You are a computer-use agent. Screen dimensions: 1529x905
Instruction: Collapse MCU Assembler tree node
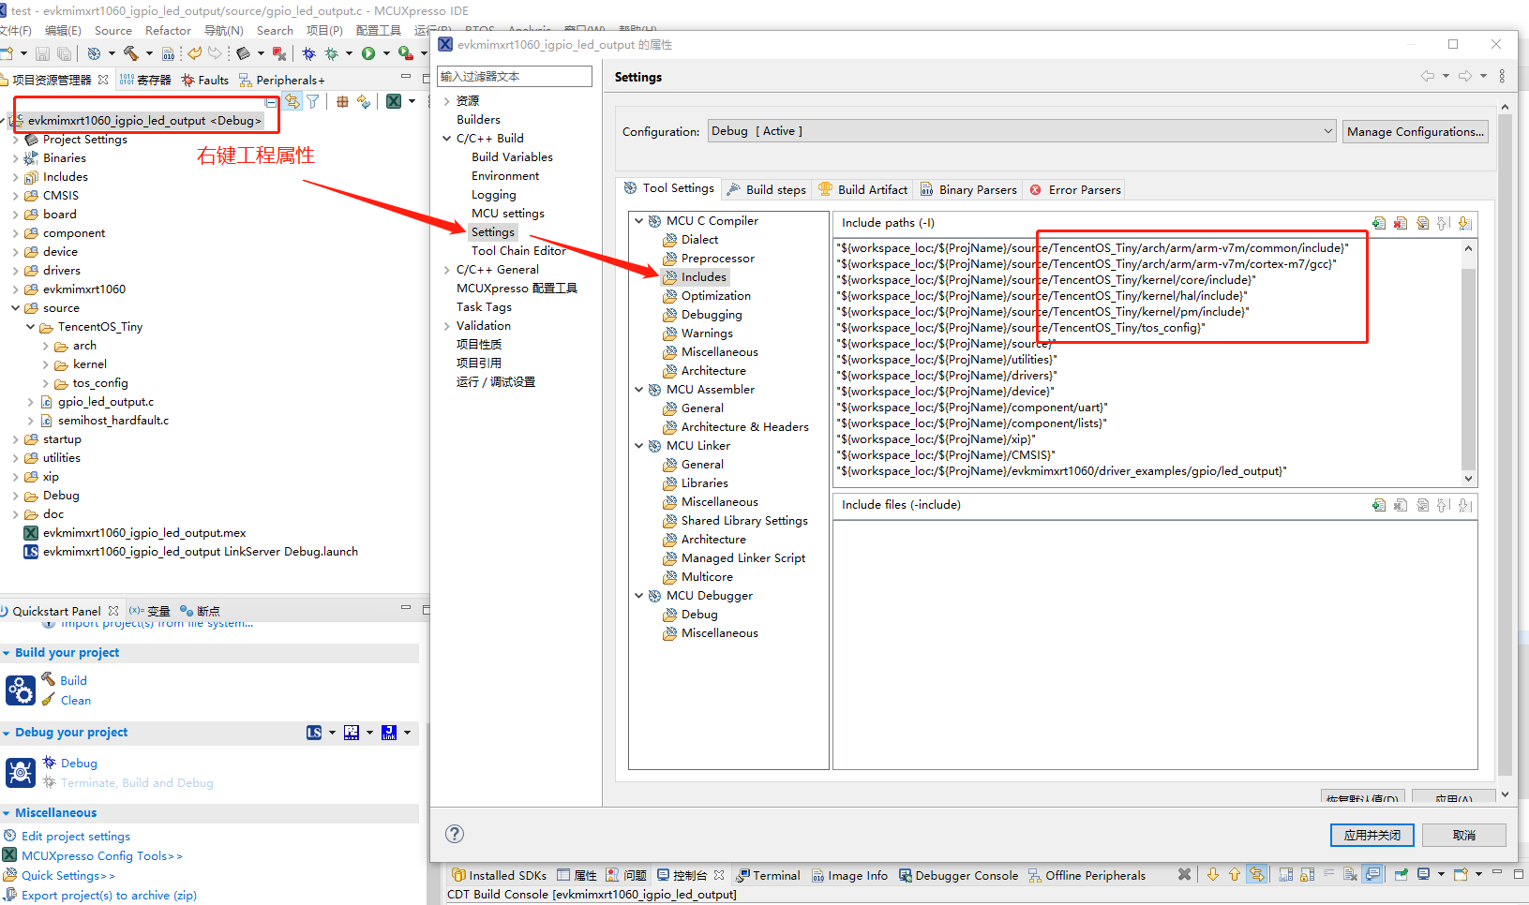point(639,390)
